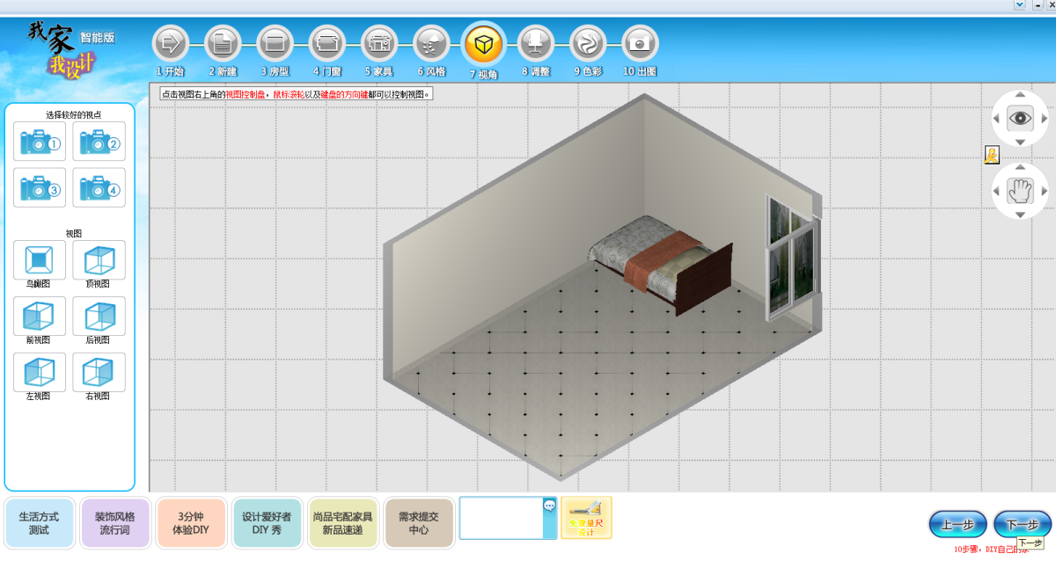Image resolution: width=1056 pixels, height=561 pixels.
Task: Select camera viewpoint 4
Action: (99, 187)
